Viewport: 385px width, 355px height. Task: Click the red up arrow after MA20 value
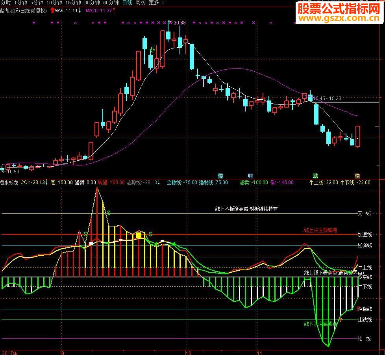(114, 11)
